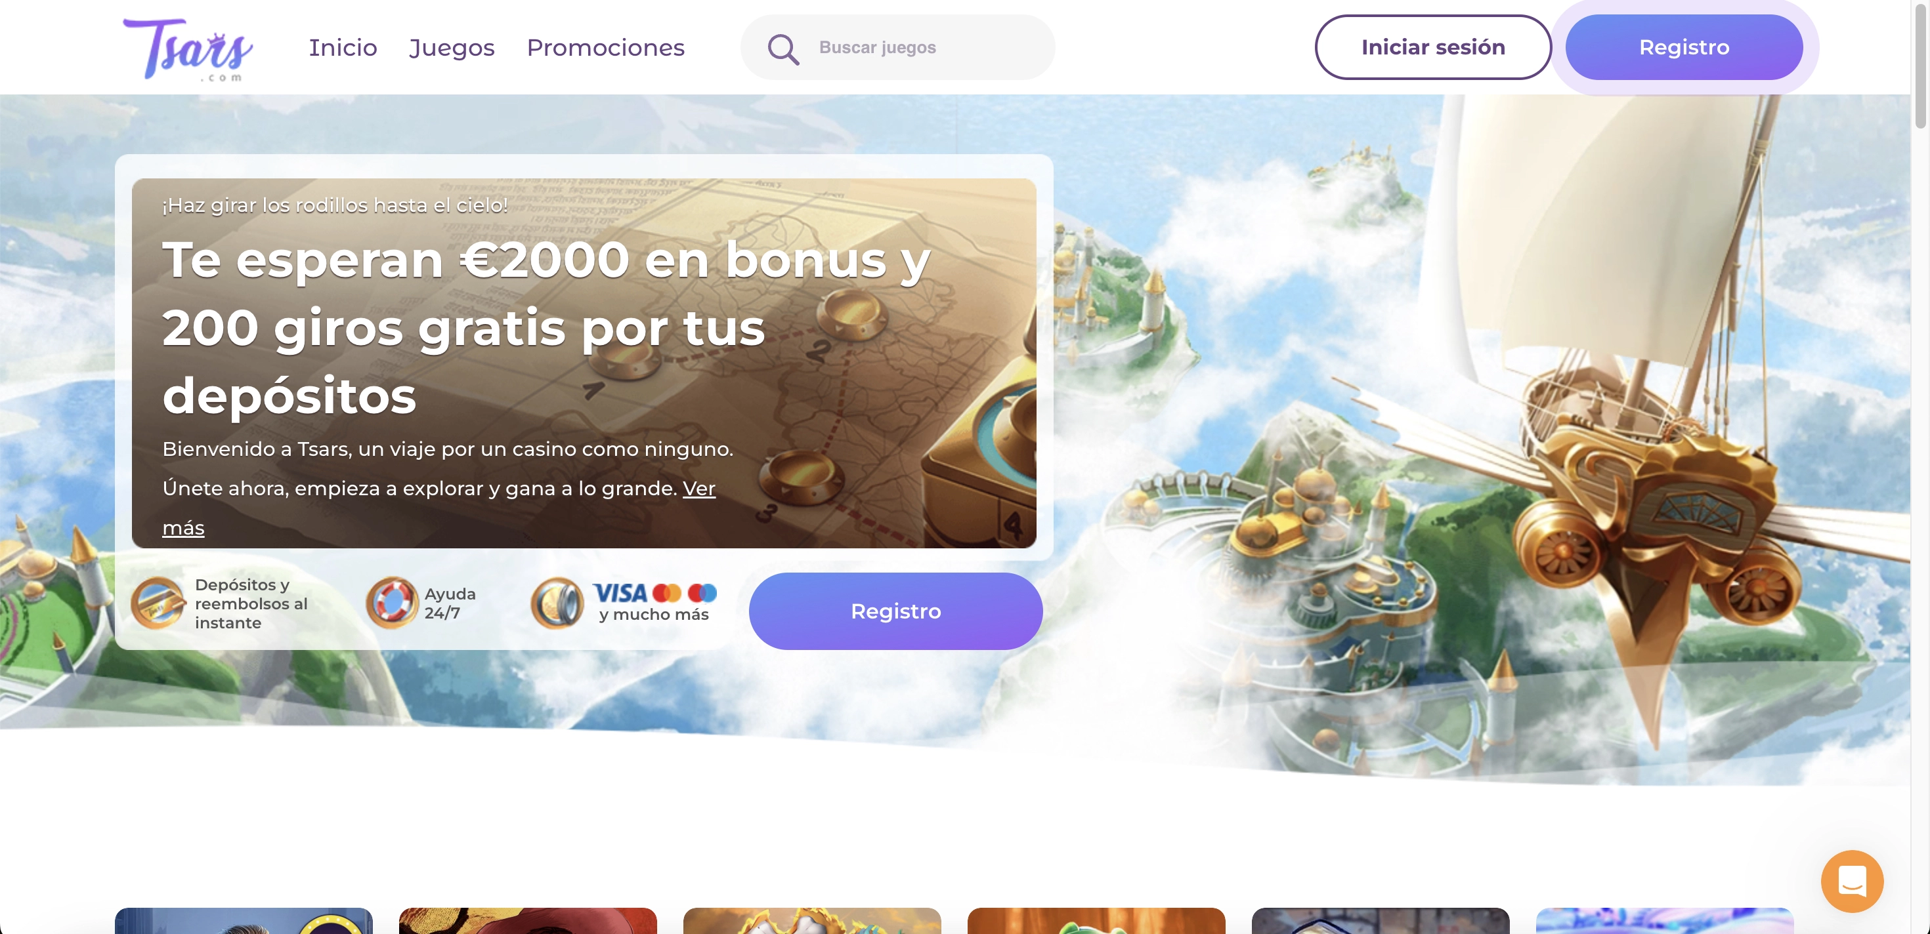Click the search magnifier icon

[783, 49]
